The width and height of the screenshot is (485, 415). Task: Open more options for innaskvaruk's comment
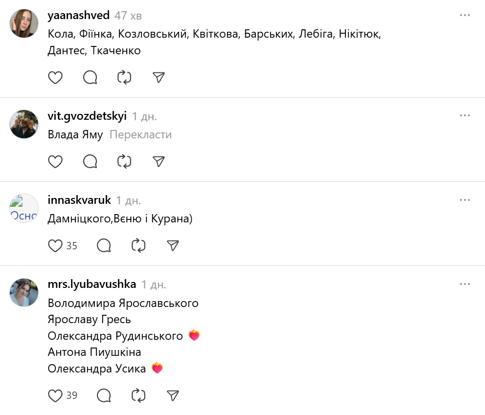pos(464,200)
